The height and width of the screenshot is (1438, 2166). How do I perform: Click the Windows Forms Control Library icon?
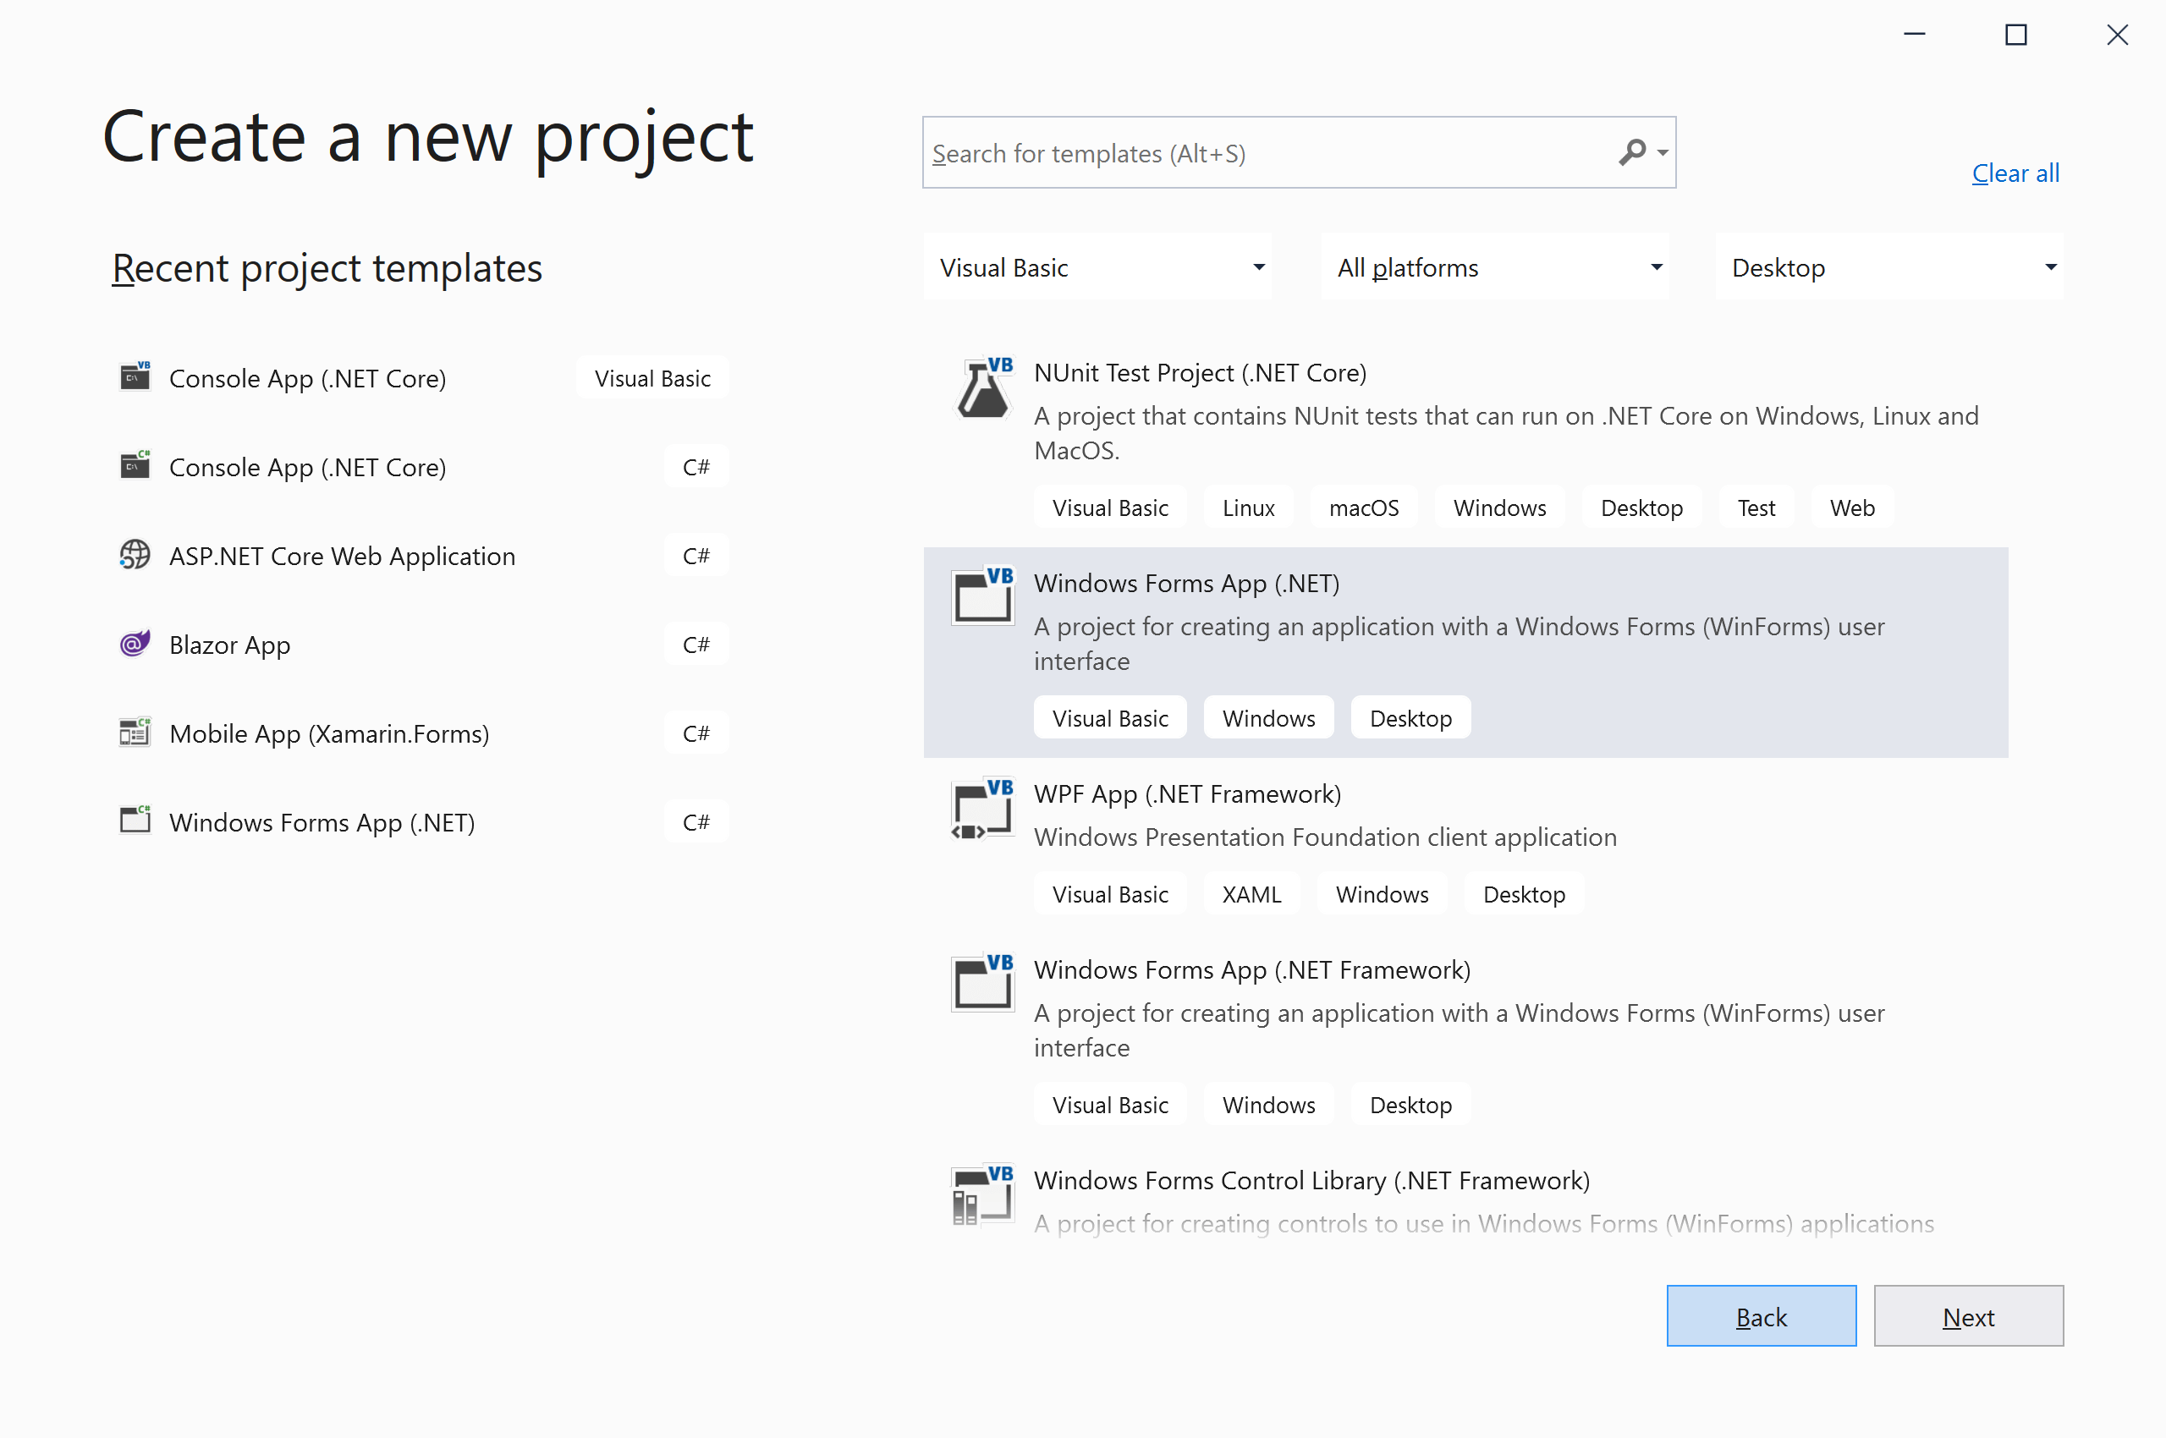click(981, 1195)
